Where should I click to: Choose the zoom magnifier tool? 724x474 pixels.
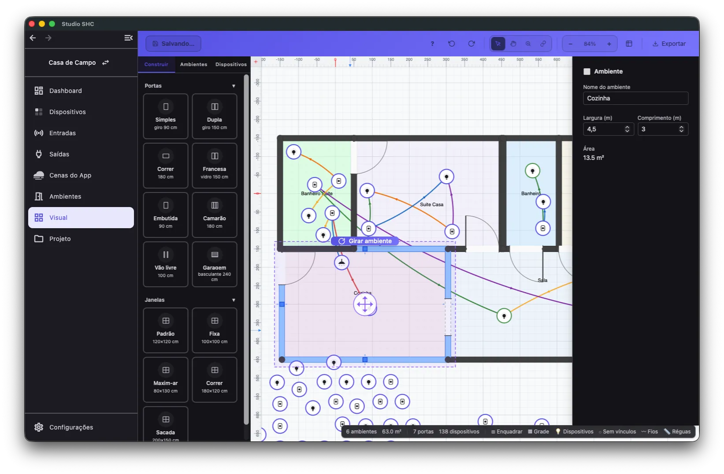click(x=528, y=44)
